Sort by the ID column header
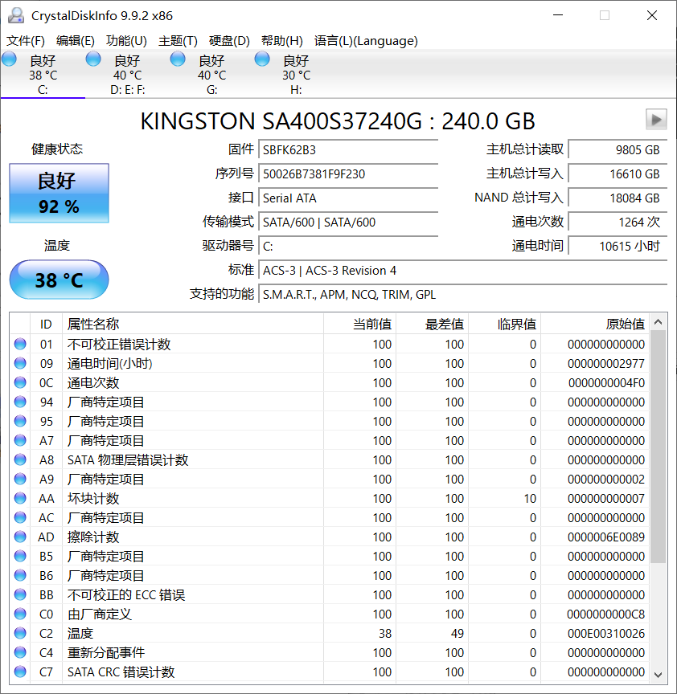The image size is (677, 694). point(46,324)
